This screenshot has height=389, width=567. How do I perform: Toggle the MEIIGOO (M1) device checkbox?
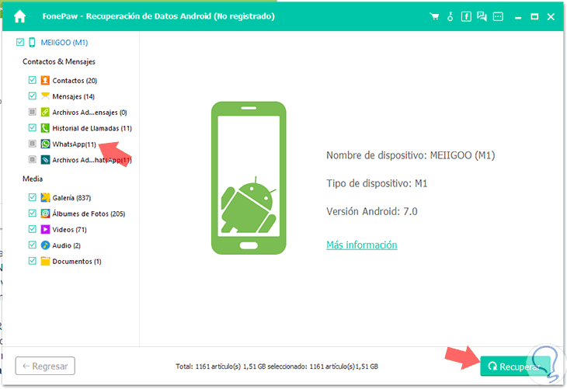20,42
